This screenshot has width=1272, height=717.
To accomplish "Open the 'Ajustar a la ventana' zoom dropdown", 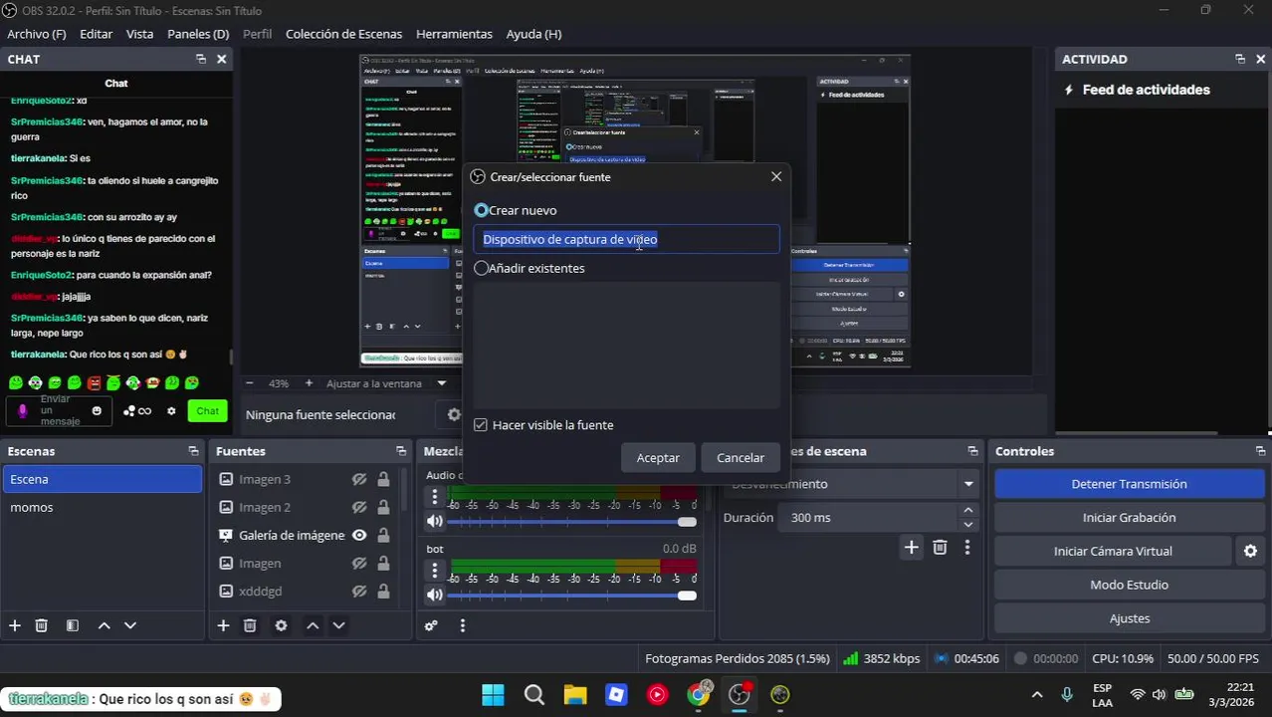I will pos(442,382).
